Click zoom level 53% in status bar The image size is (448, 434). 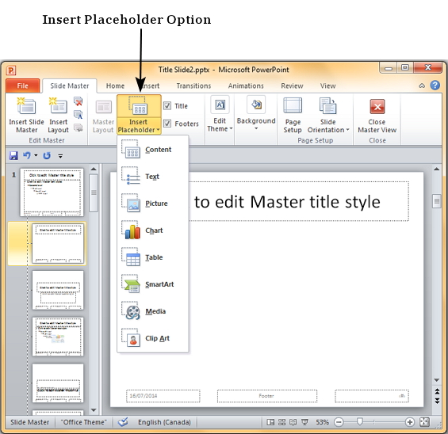[x=322, y=422]
